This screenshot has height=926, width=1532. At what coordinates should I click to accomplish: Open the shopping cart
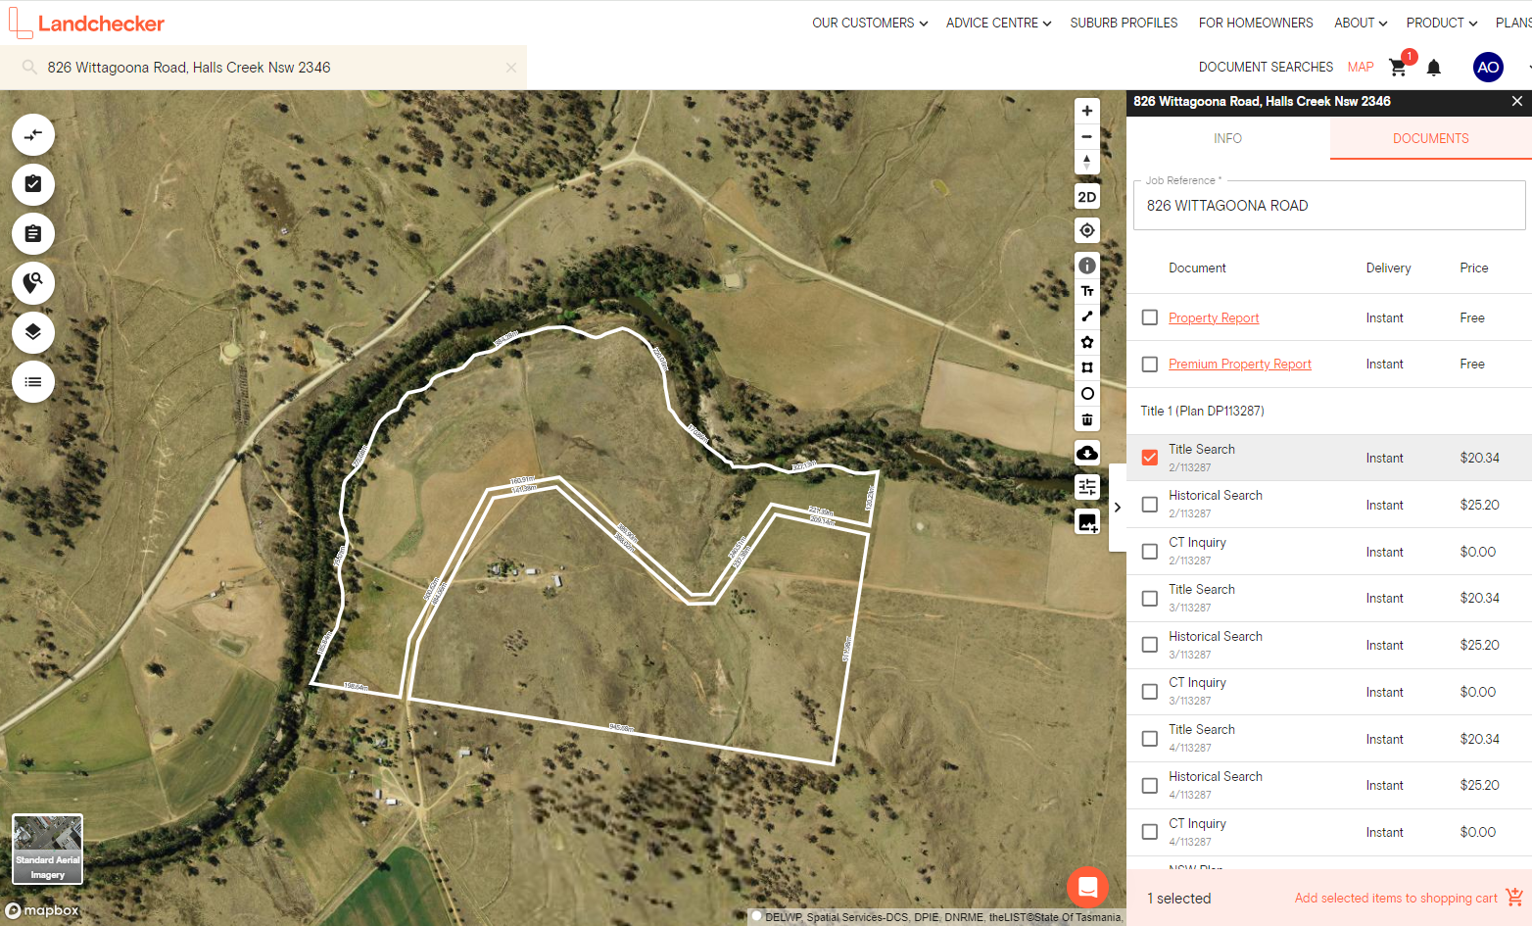pyautogui.click(x=1399, y=67)
